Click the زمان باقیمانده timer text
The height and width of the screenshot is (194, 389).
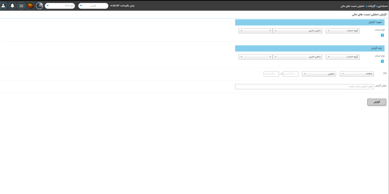[122, 6]
